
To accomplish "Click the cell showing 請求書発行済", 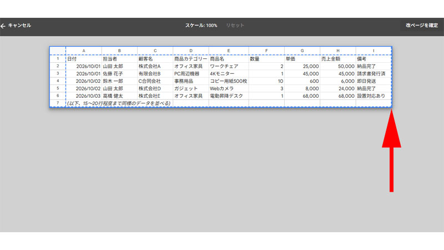I will [374, 74].
